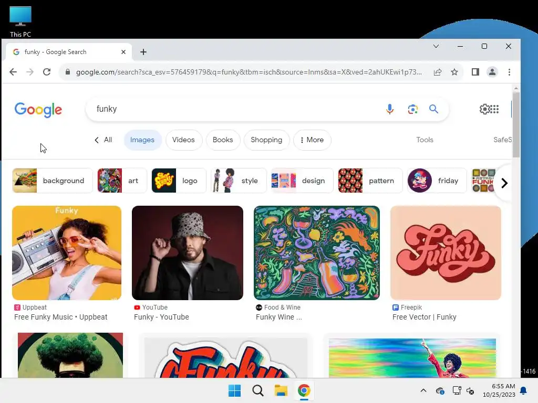Click the forward navigation arrow

coord(30,72)
